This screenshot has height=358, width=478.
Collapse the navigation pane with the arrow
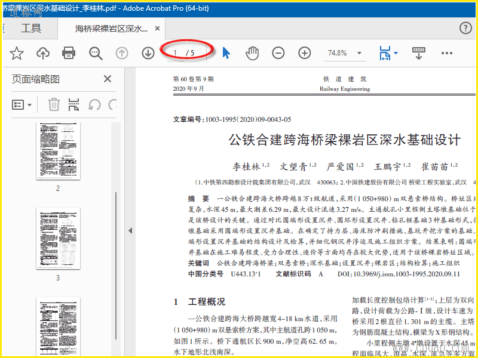tap(130, 230)
